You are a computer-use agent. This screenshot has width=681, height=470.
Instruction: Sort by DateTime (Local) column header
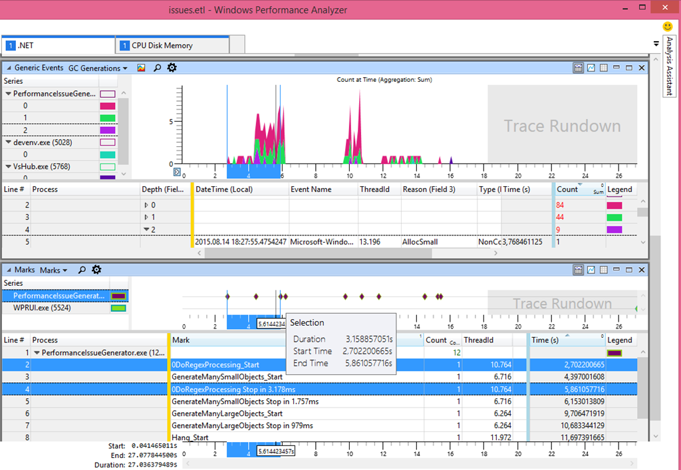point(241,189)
